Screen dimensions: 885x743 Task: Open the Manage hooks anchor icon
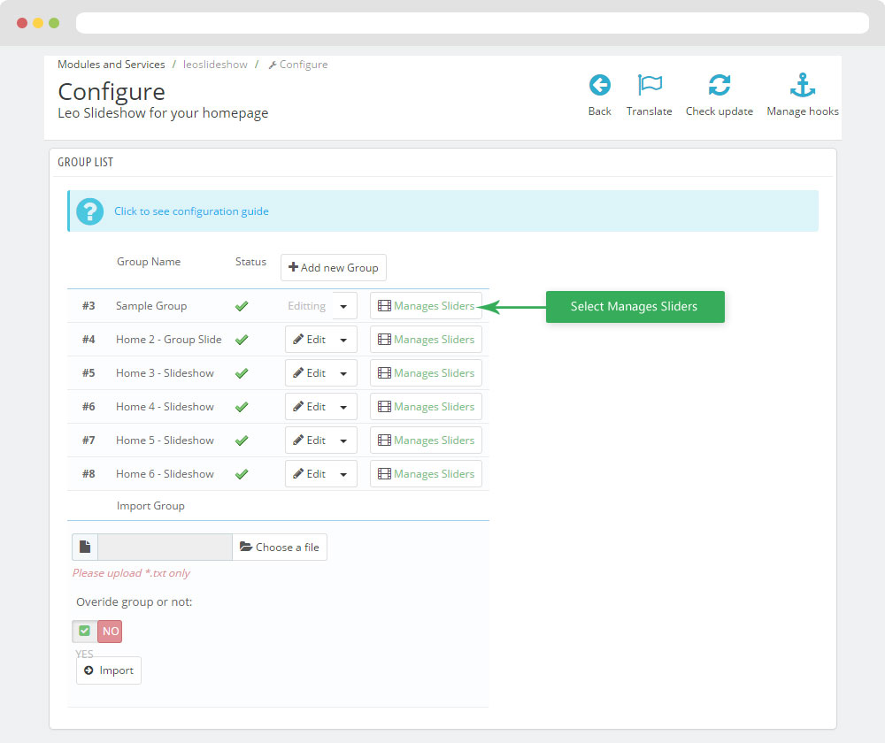click(802, 85)
